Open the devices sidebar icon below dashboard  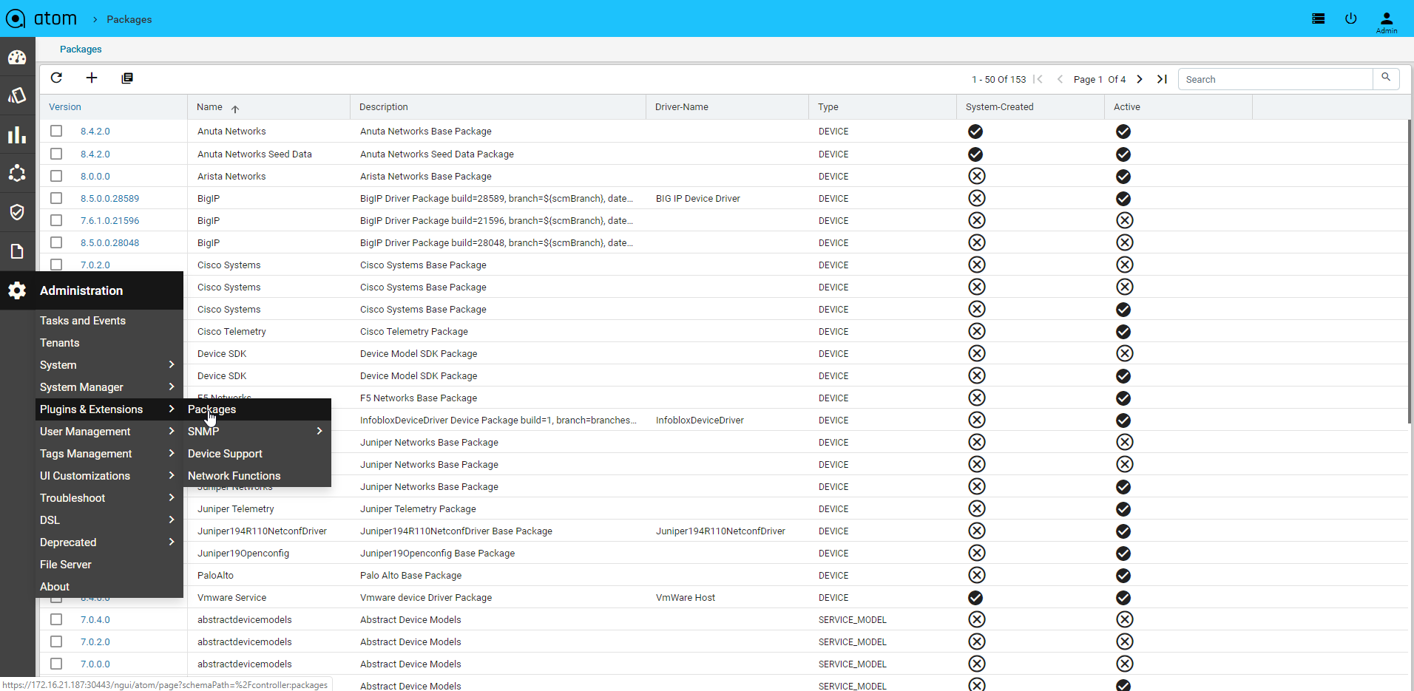(x=17, y=95)
